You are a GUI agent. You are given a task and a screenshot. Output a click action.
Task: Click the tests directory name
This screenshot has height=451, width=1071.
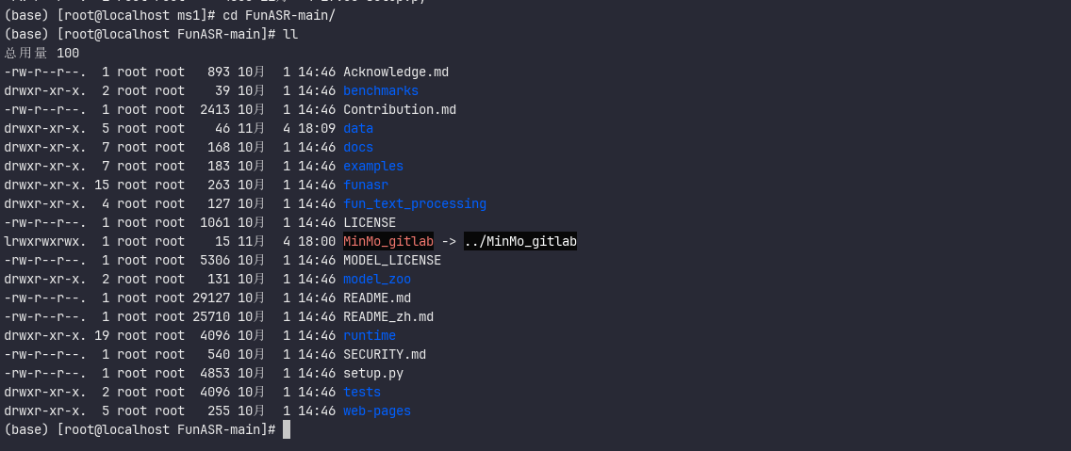point(362,393)
